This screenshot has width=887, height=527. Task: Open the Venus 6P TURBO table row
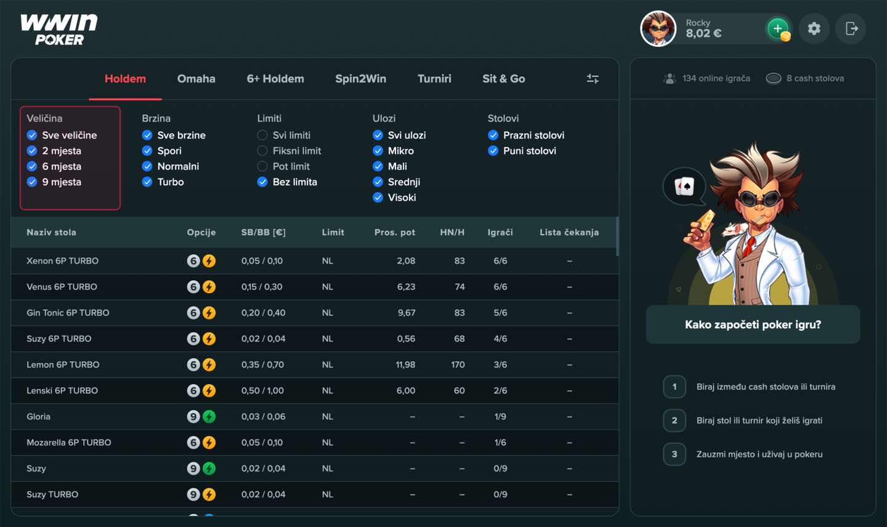point(62,287)
